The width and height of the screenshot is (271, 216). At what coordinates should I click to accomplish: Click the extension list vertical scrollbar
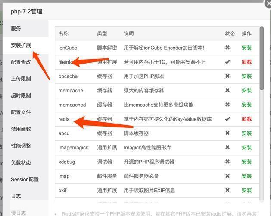[x=262, y=58]
